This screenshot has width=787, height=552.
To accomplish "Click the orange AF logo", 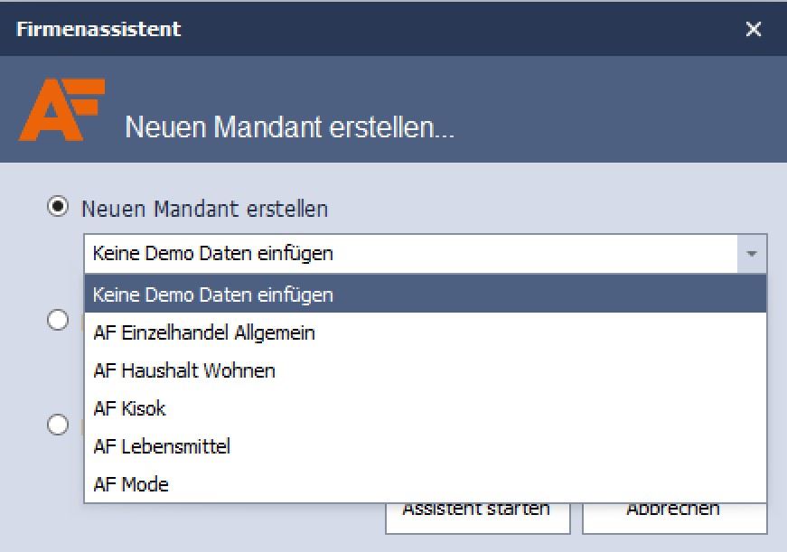I will pyautogui.click(x=62, y=110).
